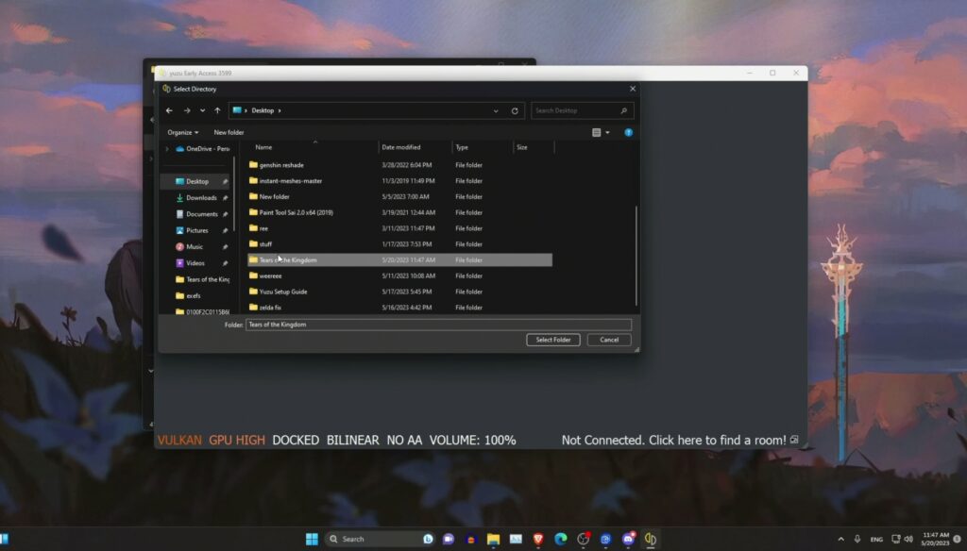Toggle VULKAN graphics API in yuzu status bar

179,440
